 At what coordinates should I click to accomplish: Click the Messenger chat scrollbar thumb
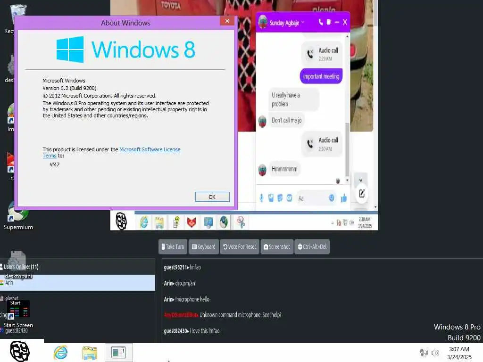tap(347, 149)
